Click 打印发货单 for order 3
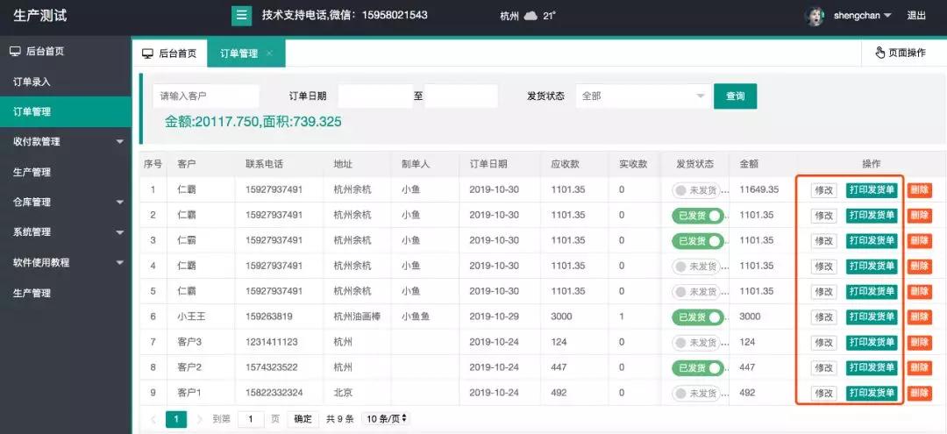947x434 pixels. 872,241
